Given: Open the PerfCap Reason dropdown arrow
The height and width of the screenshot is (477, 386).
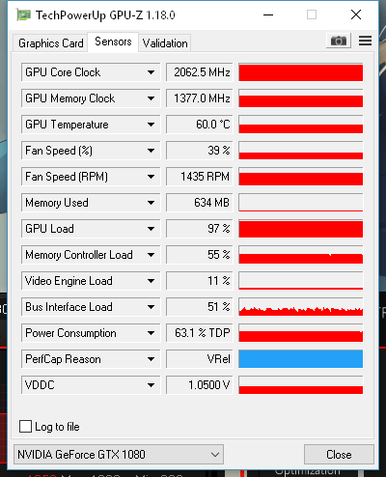Looking at the screenshot, I should (x=151, y=359).
